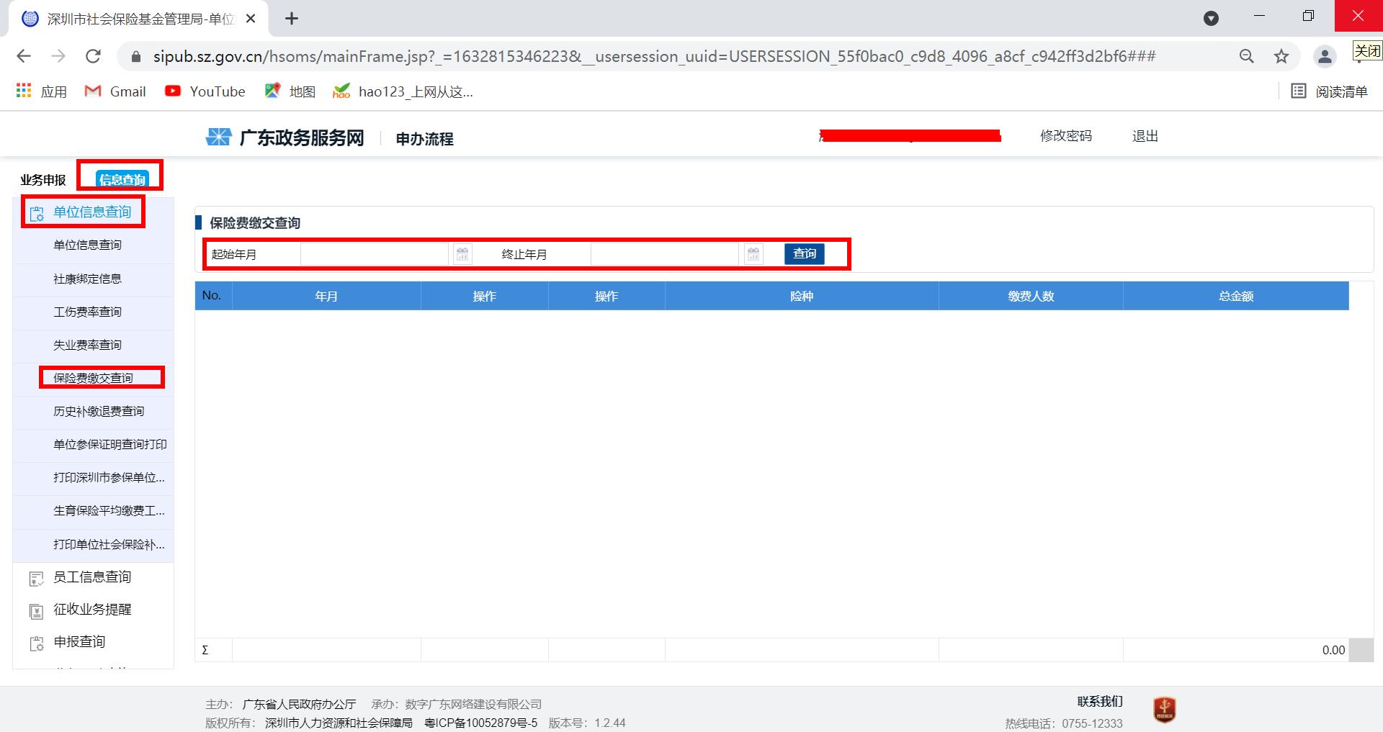Click 退出 to log out

pos(1145,135)
